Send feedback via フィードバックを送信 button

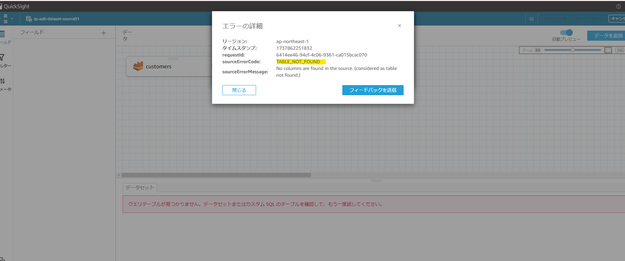(x=373, y=90)
